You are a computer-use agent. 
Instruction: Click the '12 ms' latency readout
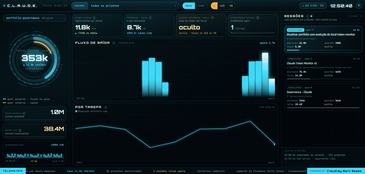34,161
